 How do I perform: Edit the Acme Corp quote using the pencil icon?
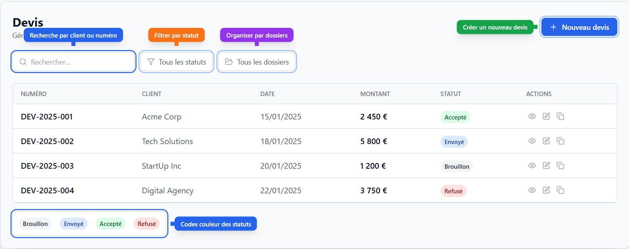click(546, 116)
